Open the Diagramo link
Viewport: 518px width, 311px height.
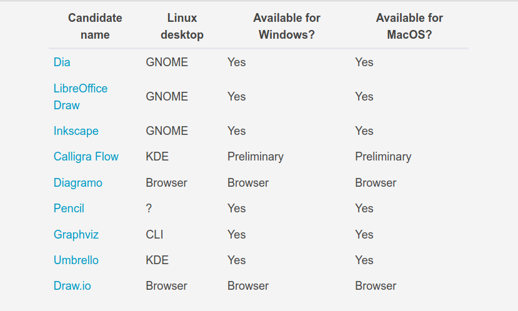[78, 182]
